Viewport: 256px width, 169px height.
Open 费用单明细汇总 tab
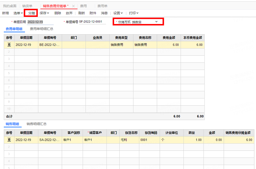(42, 29)
